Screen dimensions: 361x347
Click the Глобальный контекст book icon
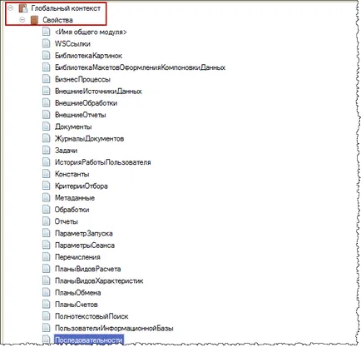(23, 8)
